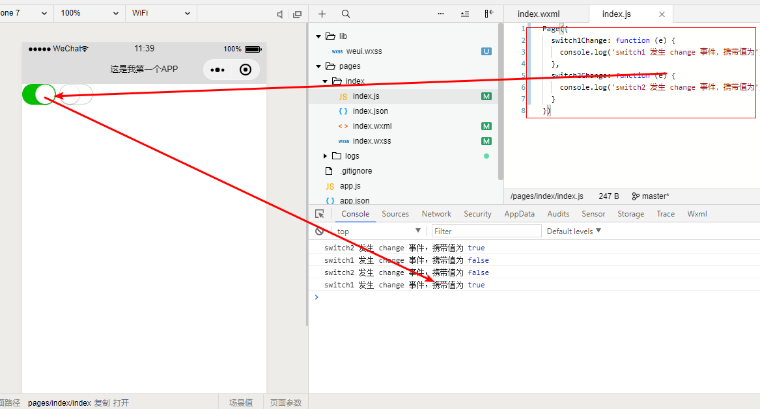
Task: Activate the inspect element picker icon
Action: [x=320, y=214]
